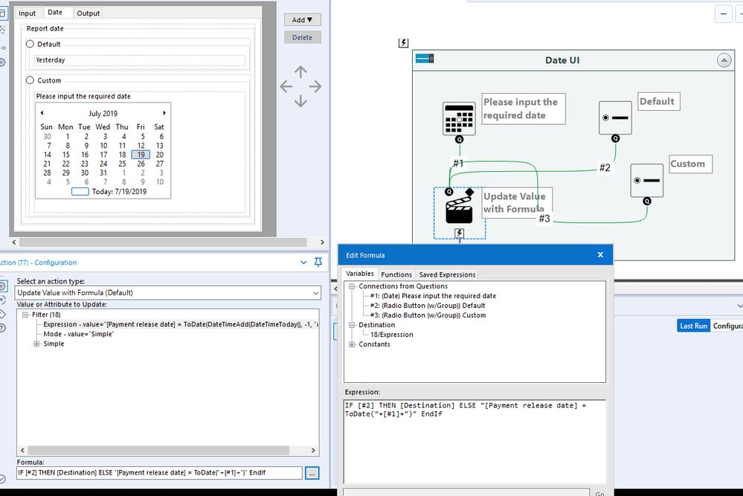Pin the Configuration window
This screenshot has height=496, width=743.
[x=318, y=262]
